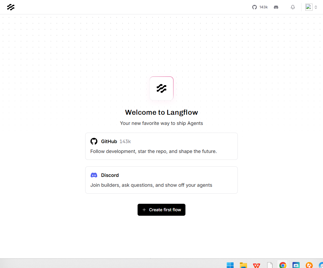
Task: Click the Welcome to Langflow heading
Action: tap(161, 112)
